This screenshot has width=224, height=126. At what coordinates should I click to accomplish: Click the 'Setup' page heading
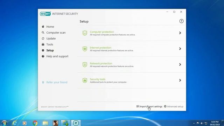pyautogui.click(x=84, y=21)
